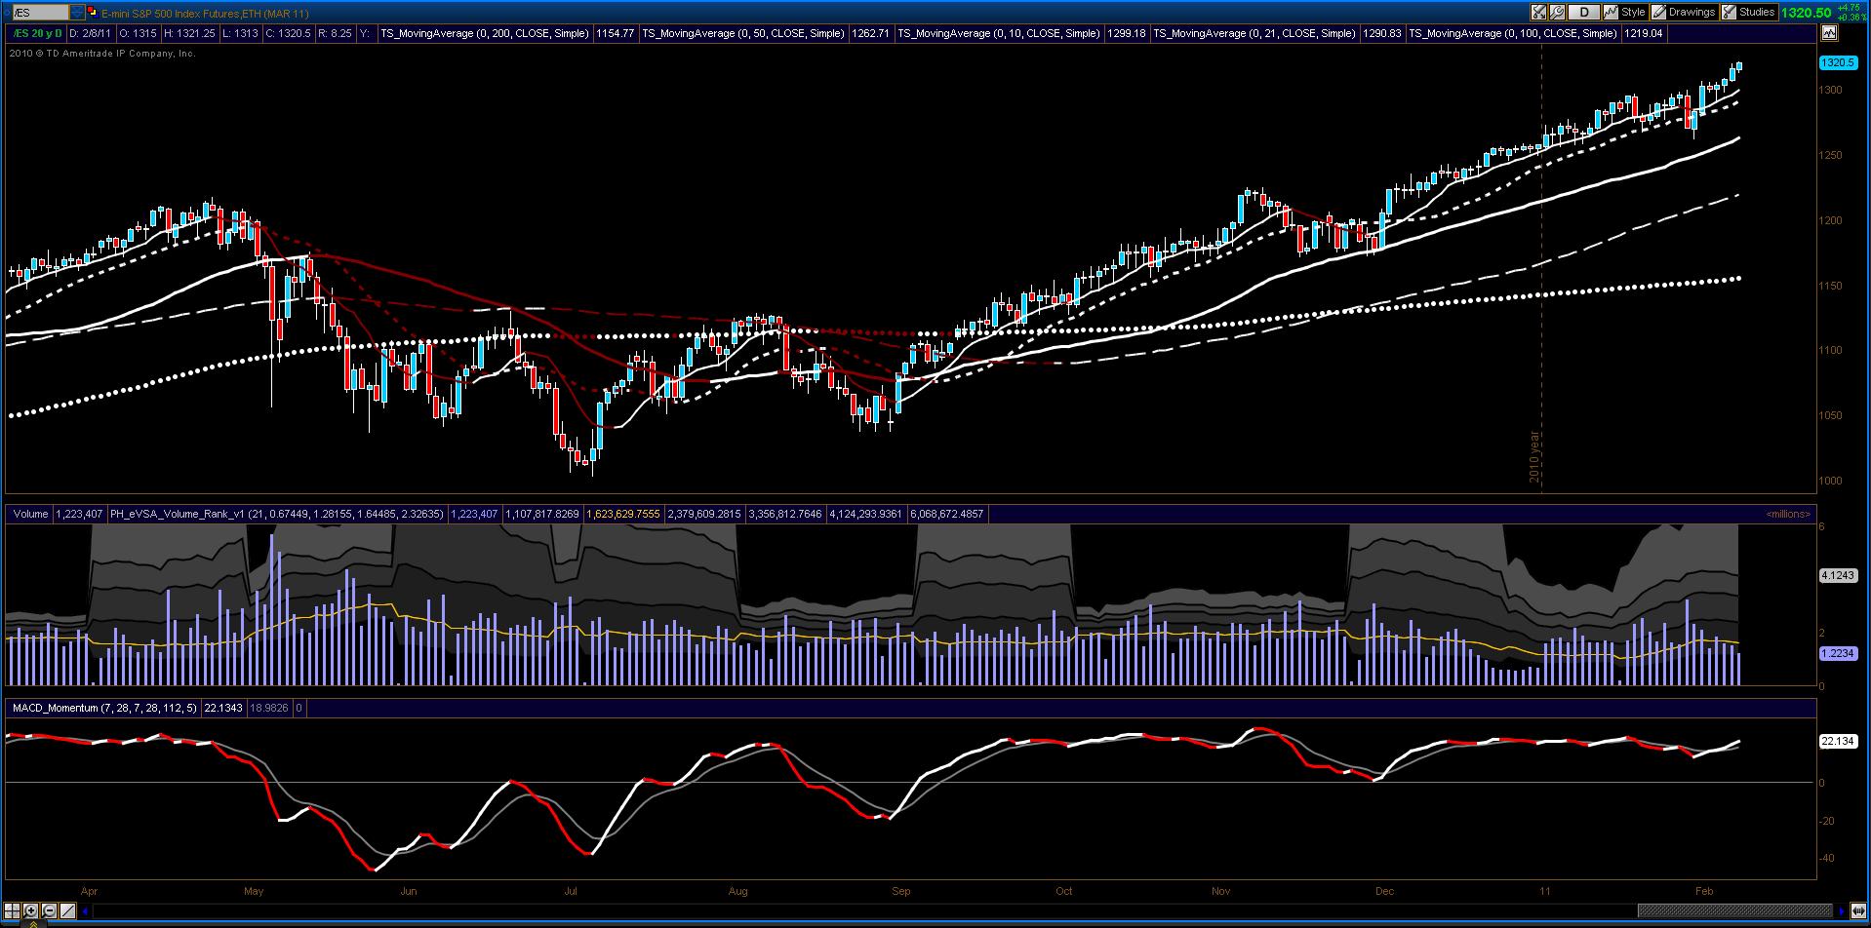Click the horizontal time scrollbar thumb
Screen dimensions: 1871x928
(1735, 911)
